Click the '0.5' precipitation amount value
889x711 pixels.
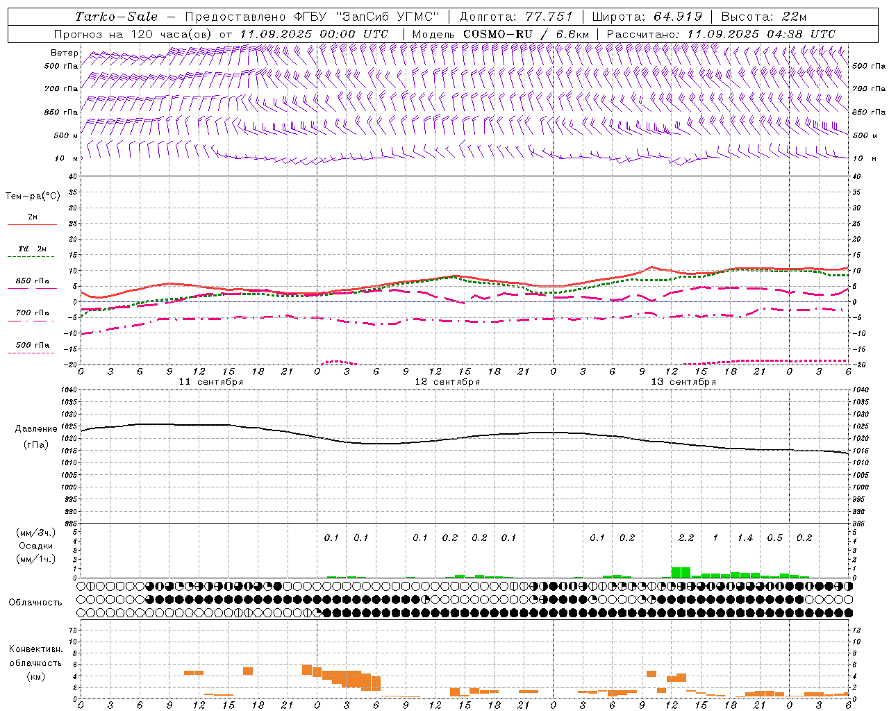[x=774, y=538]
